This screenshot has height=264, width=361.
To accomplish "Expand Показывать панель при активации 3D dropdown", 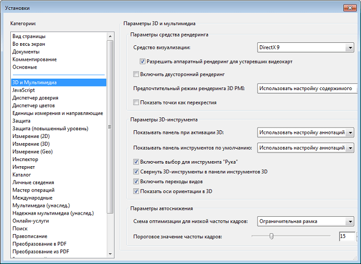I will pos(305,133).
